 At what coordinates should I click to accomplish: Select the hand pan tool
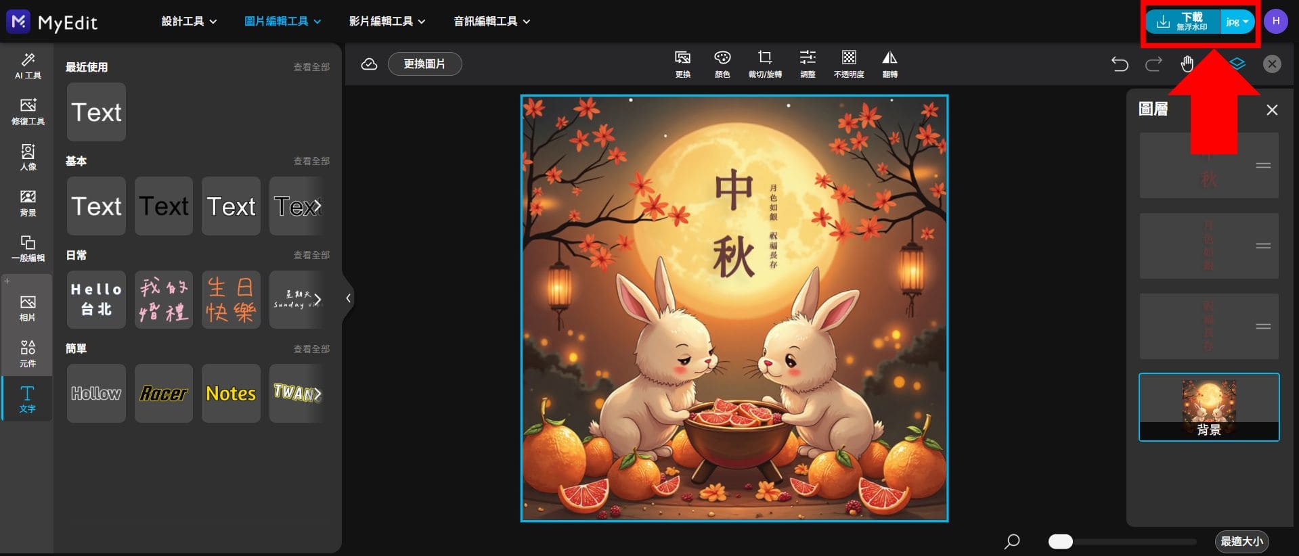pyautogui.click(x=1187, y=64)
